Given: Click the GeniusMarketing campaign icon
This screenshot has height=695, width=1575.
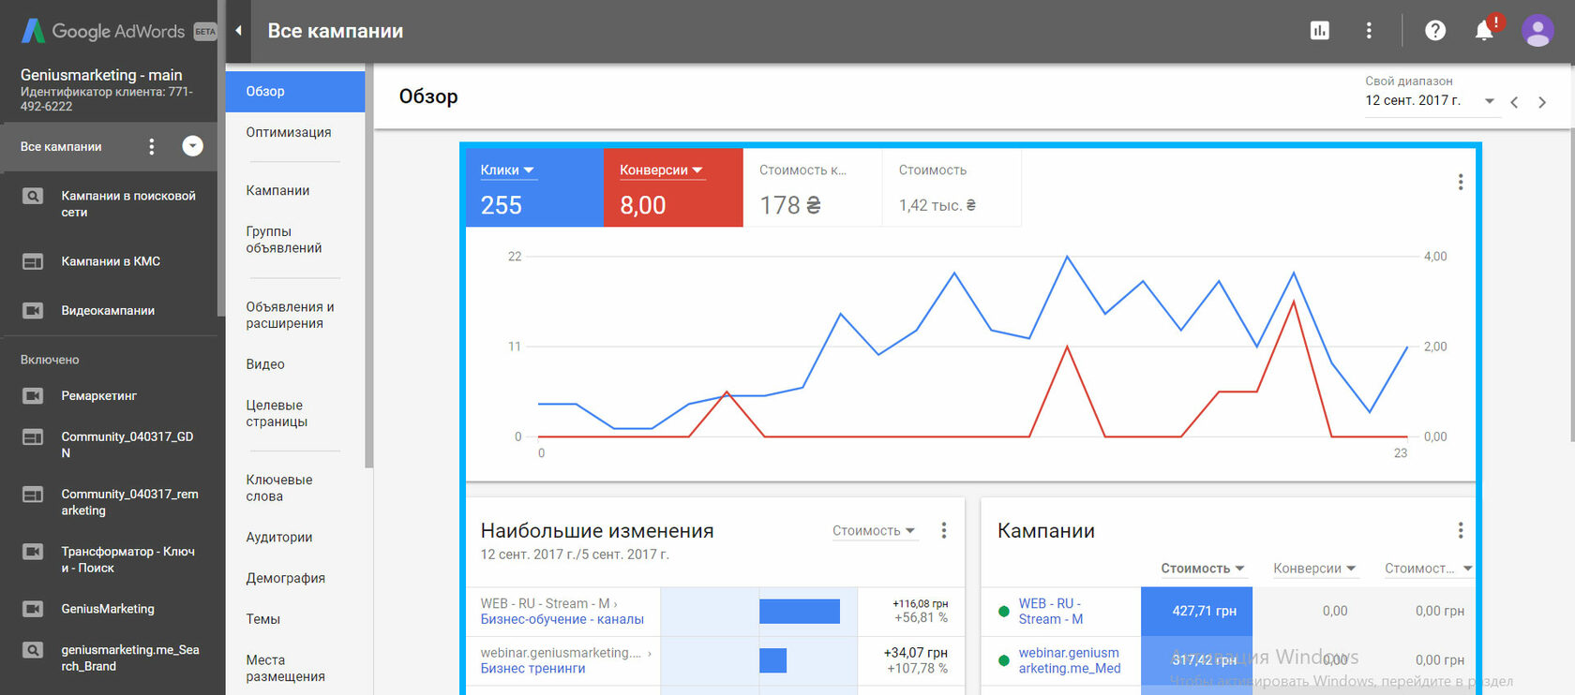Looking at the screenshot, I should [x=33, y=609].
